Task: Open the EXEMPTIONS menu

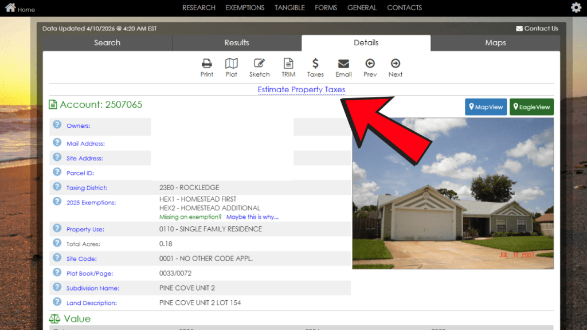Action: click(245, 7)
